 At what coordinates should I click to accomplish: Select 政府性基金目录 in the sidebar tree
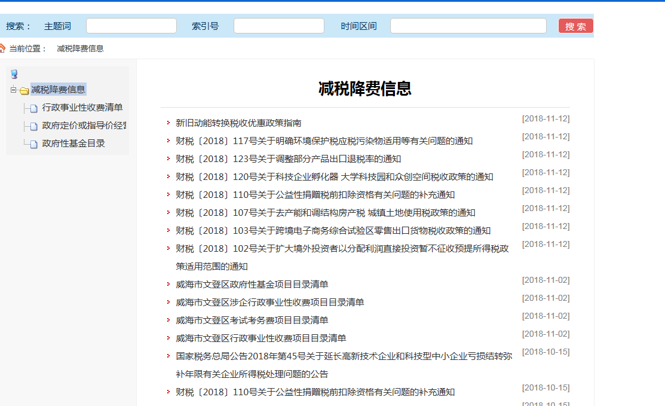click(73, 144)
